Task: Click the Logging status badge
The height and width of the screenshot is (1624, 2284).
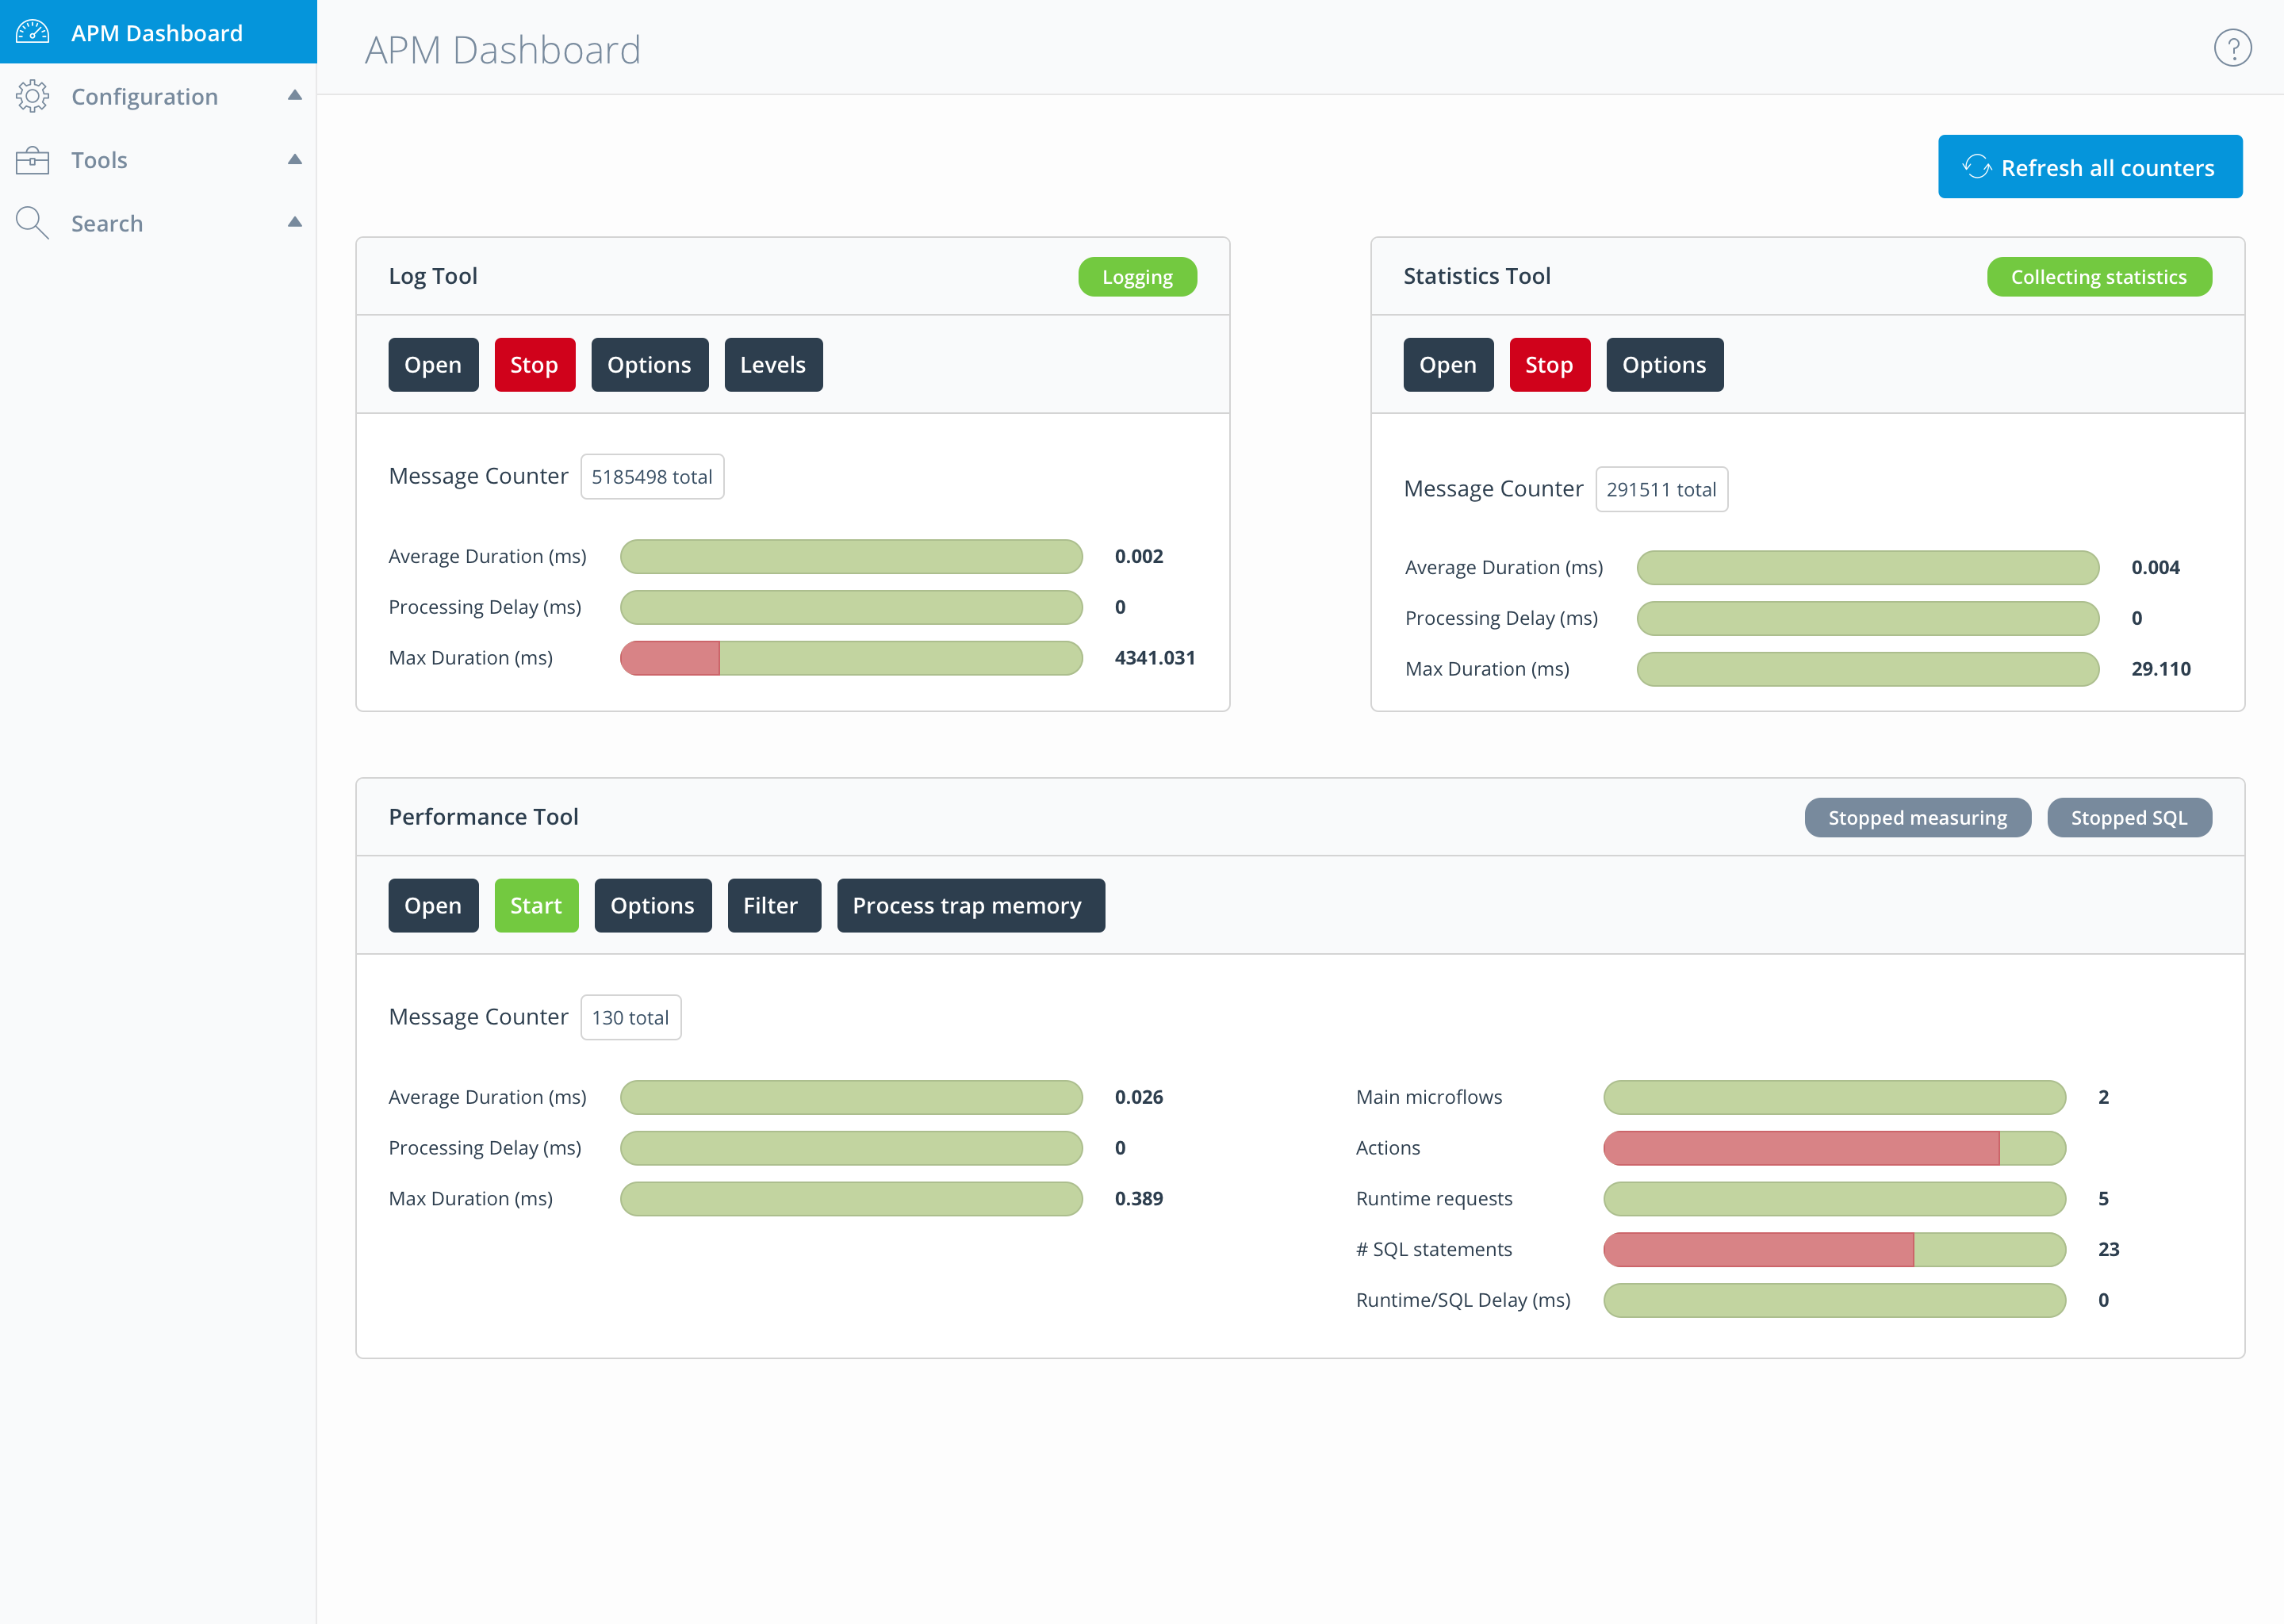Action: click(x=1137, y=277)
